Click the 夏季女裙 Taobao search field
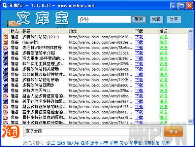Image resolution: width=195 pixels, height=147 pixels. coord(92,132)
